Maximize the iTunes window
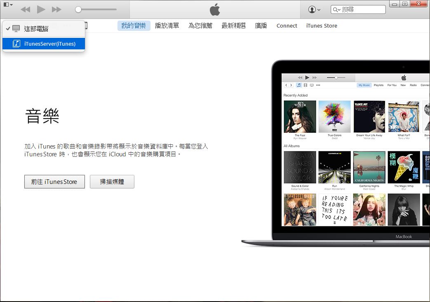430x302 pixels. 405,4
